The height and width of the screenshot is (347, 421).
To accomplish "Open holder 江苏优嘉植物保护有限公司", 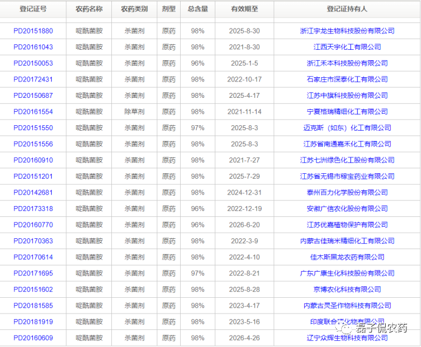I will pyautogui.click(x=347, y=225).
